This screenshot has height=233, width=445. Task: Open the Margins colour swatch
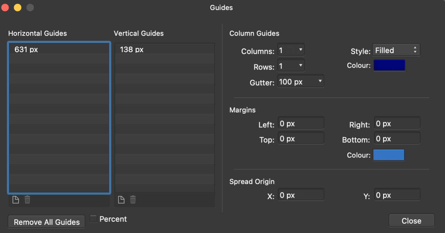(389, 155)
